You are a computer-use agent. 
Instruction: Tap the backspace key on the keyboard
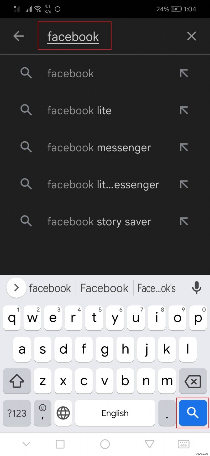coord(193,381)
